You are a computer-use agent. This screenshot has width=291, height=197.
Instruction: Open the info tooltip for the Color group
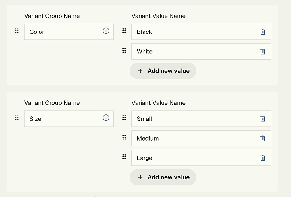pos(106,31)
